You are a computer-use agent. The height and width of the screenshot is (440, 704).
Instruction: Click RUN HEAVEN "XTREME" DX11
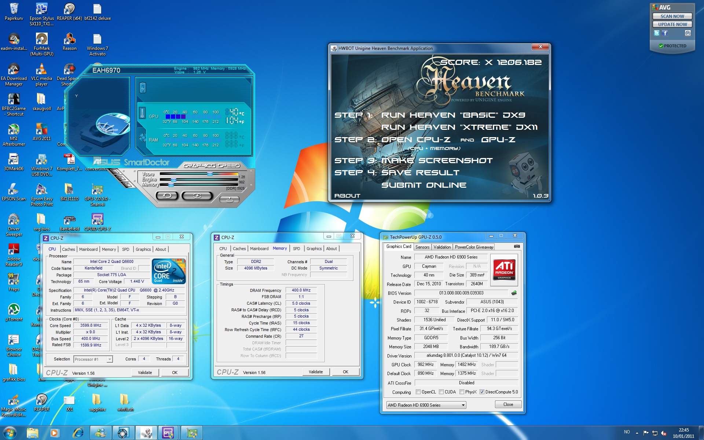tap(459, 127)
